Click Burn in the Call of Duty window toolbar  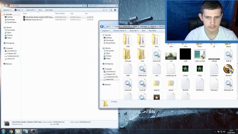point(144,31)
